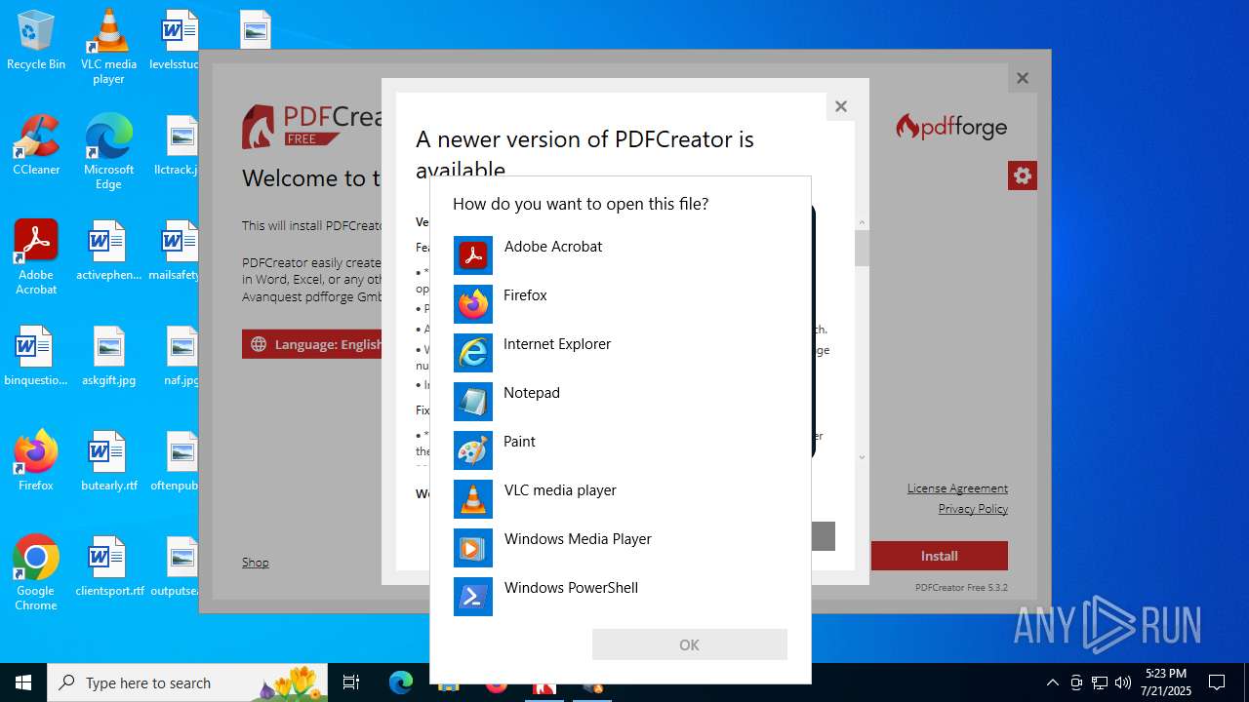Select the Firefox icon in the app list
The image size is (1249, 702).
point(473,304)
